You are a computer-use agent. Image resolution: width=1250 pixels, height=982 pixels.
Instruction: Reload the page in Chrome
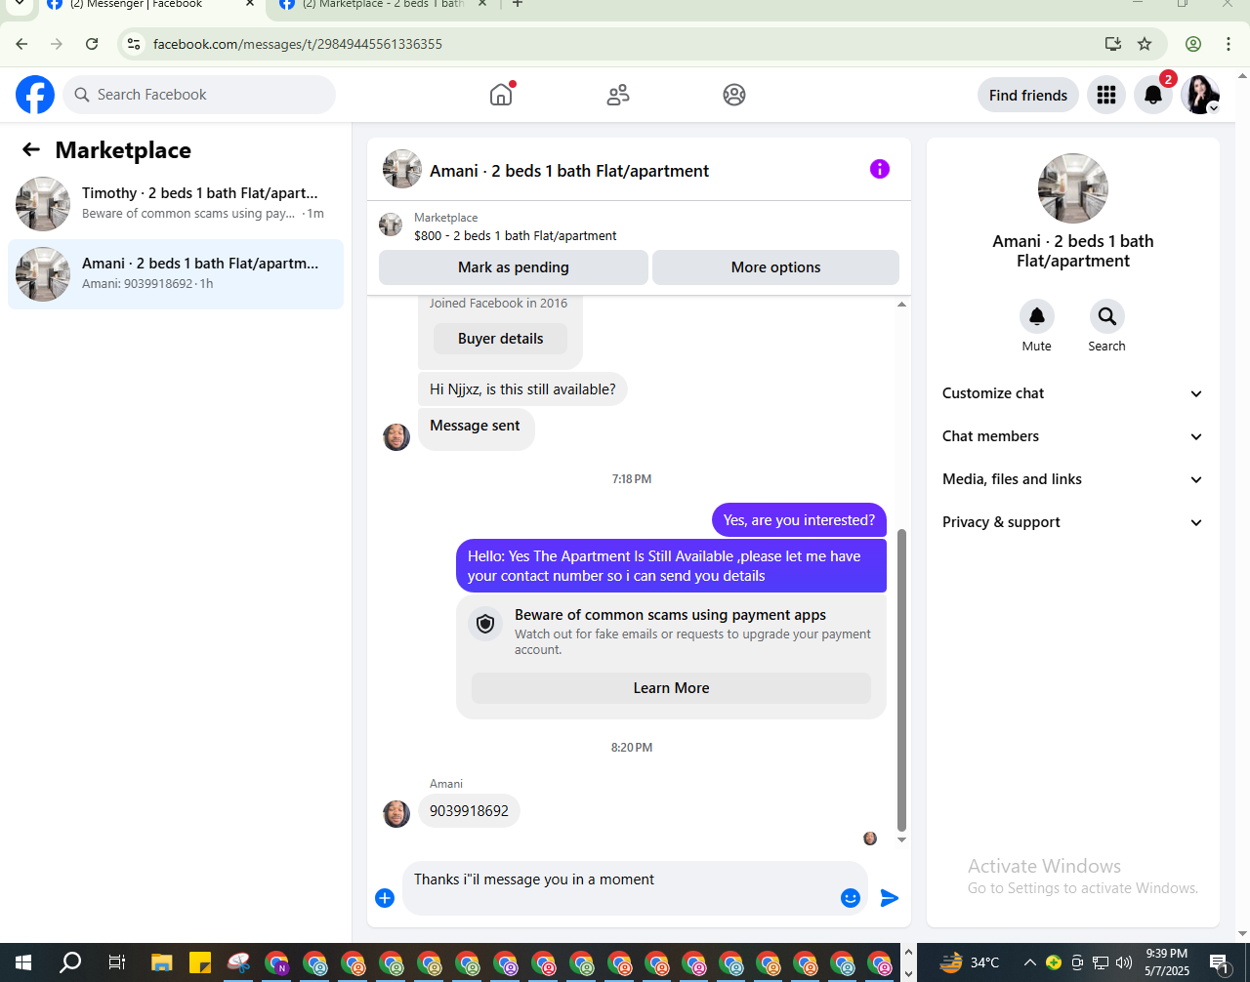pyautogui.click(x=92, y=44)
